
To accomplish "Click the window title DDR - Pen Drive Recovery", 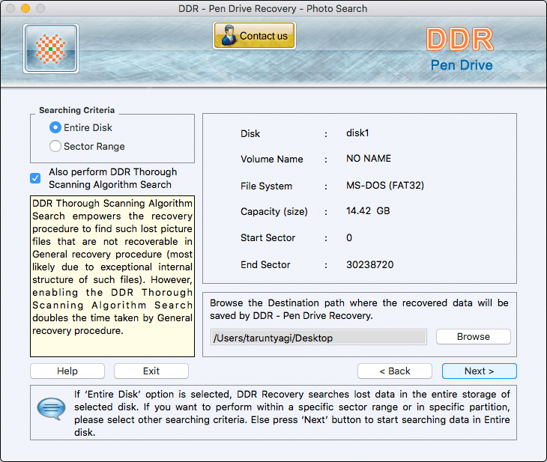I will pyautogui.click(x=273, y=8).
